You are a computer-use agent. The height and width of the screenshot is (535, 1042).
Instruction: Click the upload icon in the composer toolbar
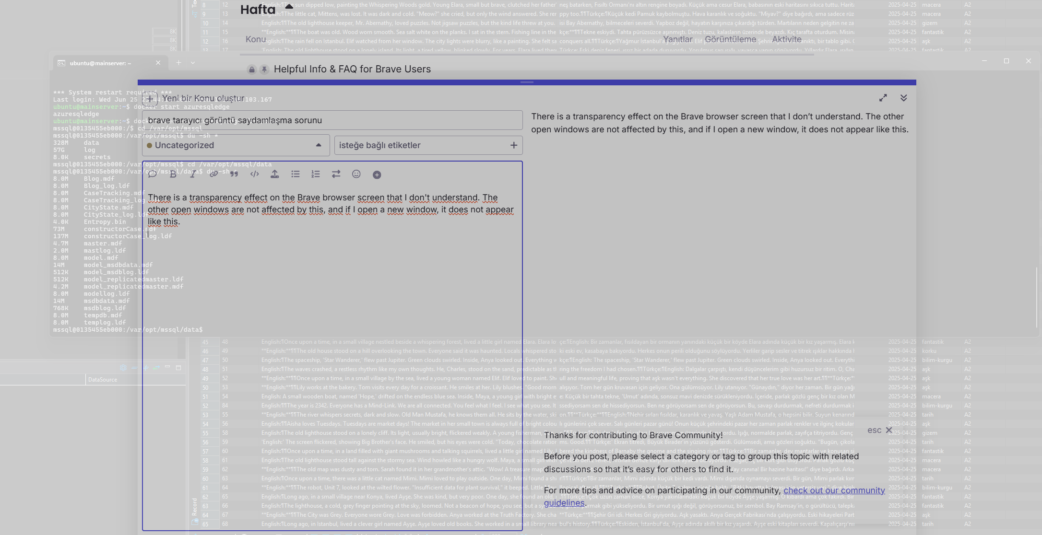pos(275,174)
